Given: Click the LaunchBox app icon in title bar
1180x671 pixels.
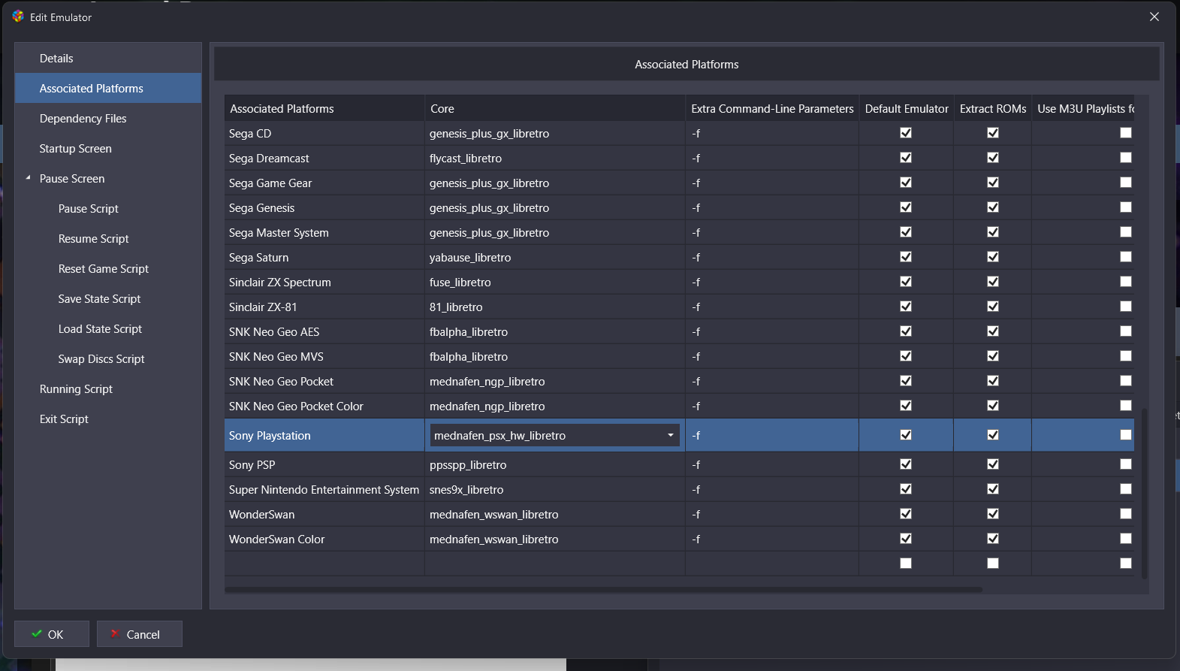Looking at the screenshot, I should click(x=18, y=17).
